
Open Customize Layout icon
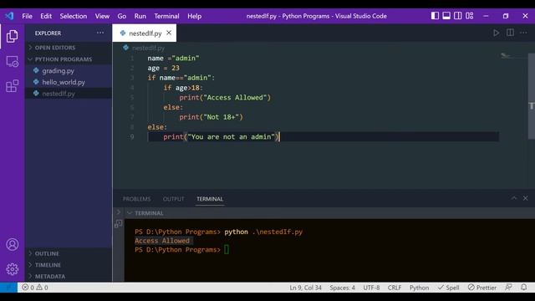[470, 16]
